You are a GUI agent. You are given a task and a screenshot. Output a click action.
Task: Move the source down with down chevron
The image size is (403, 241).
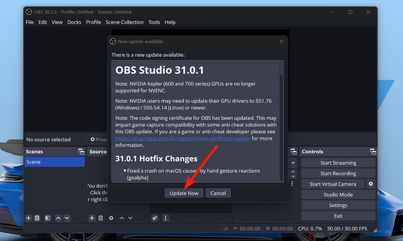tap(130, 218)
